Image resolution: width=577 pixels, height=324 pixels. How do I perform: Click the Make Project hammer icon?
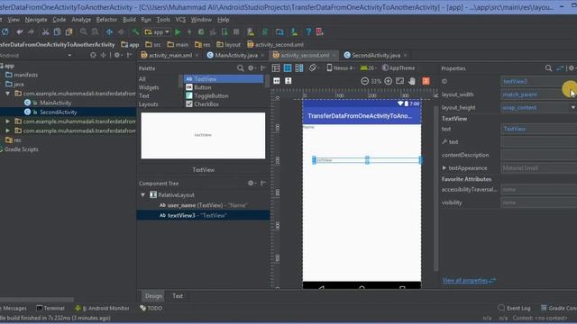click(x=135, y=32)
